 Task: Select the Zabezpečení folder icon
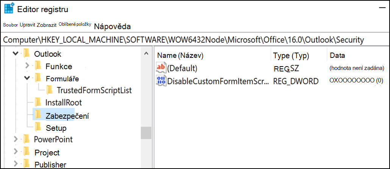37,114
